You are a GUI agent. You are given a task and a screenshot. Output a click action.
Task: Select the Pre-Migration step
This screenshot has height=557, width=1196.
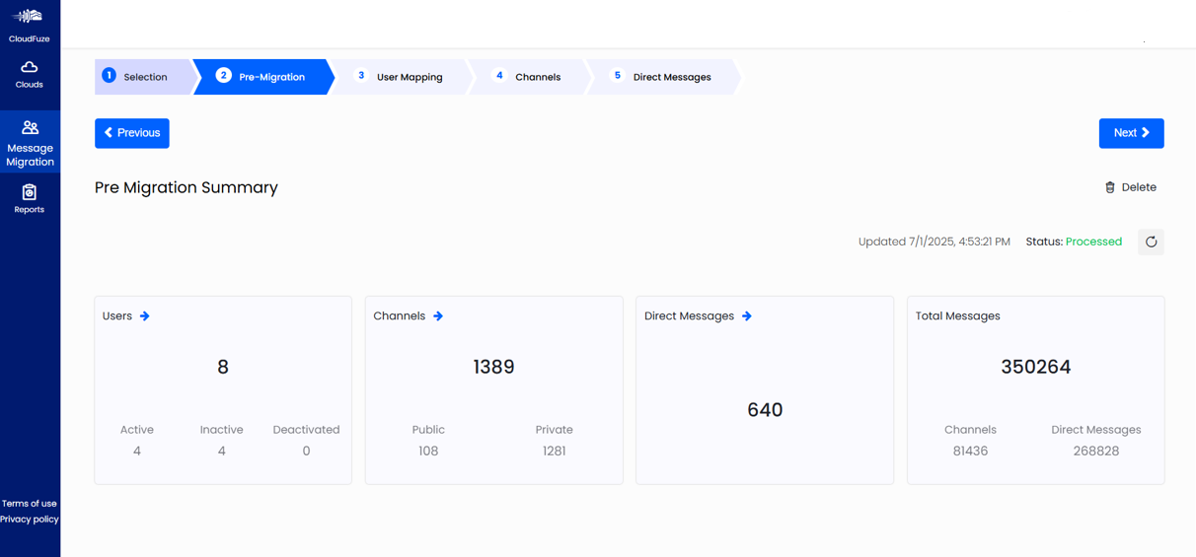click(262, 77)
